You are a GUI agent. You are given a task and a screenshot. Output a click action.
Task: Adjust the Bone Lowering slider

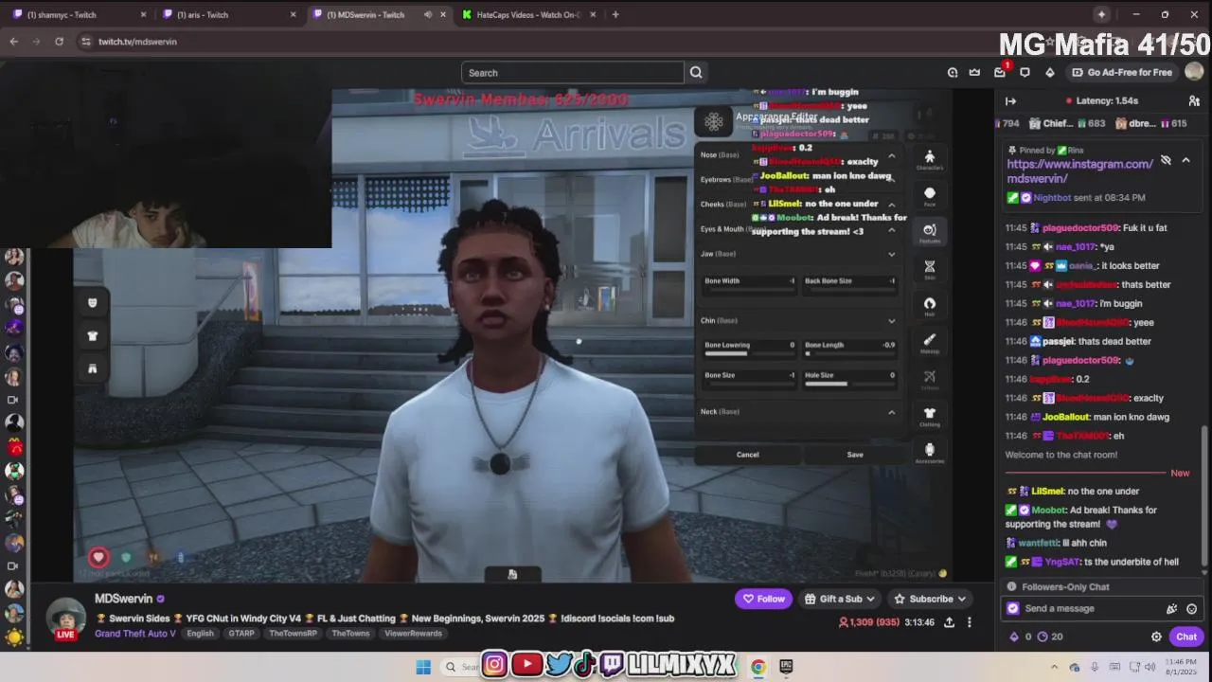coord(750,353)
